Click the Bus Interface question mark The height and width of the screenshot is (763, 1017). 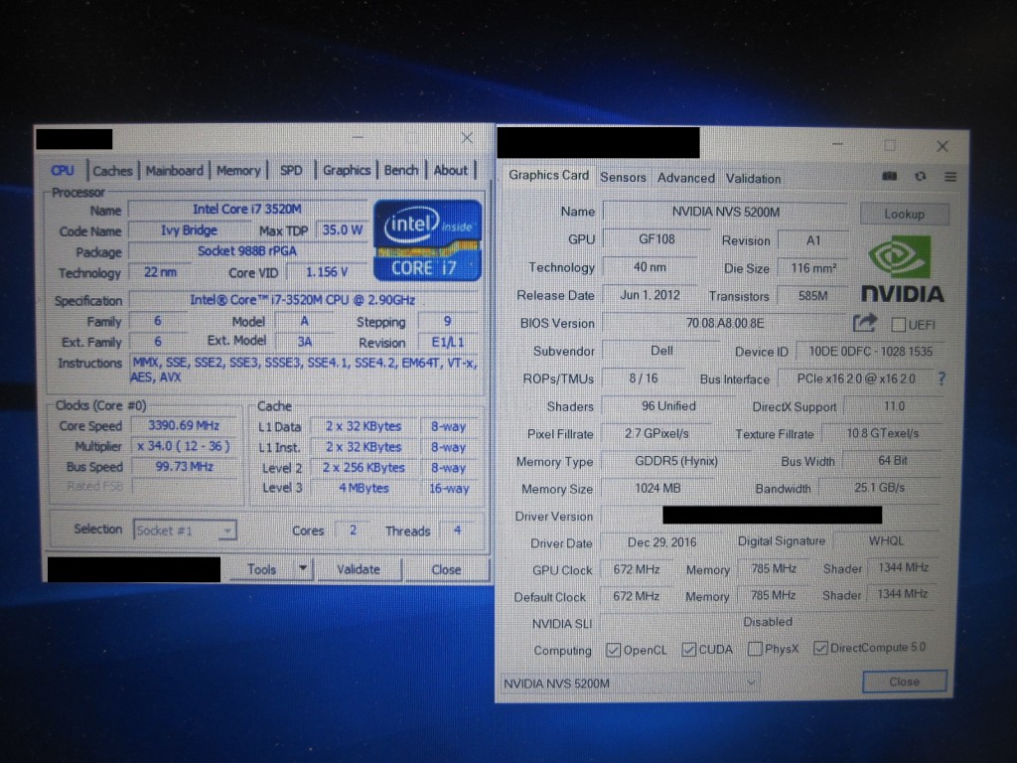pyautogui.click(x=942, y=379)
